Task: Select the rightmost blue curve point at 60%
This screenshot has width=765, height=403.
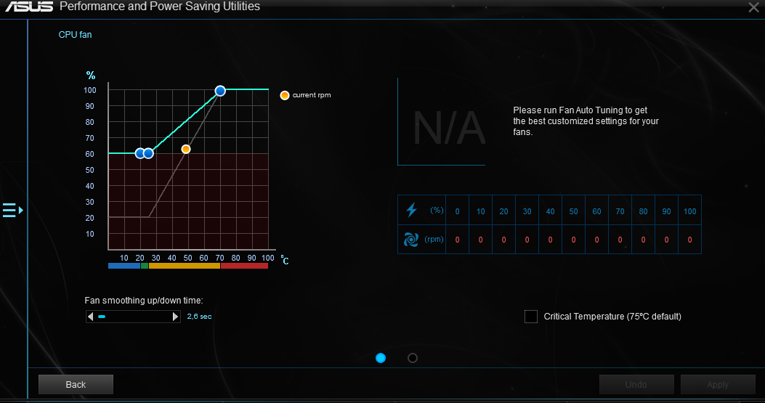Action: click(x=148, y=153)
